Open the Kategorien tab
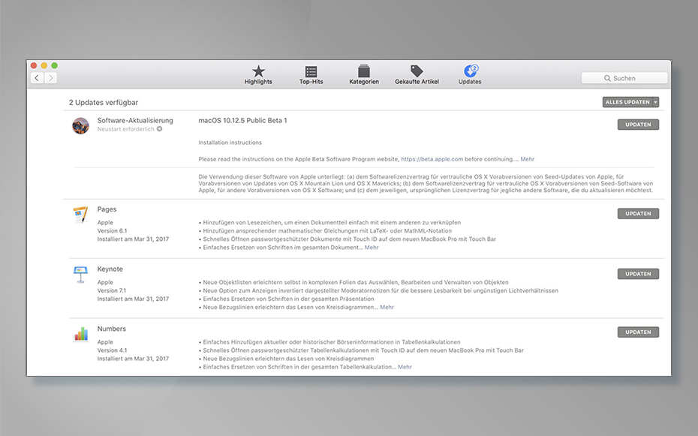698x436 pixels. (364, 75)
